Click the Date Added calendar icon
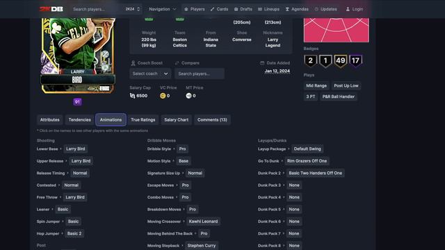The width and height of the screenshot is (445, 250). coord(262,63)
